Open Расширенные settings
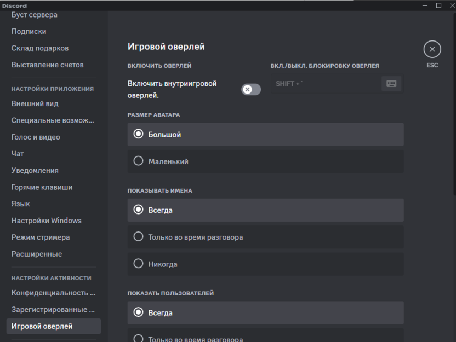The image size is (456, 342). tap(37, 254)
